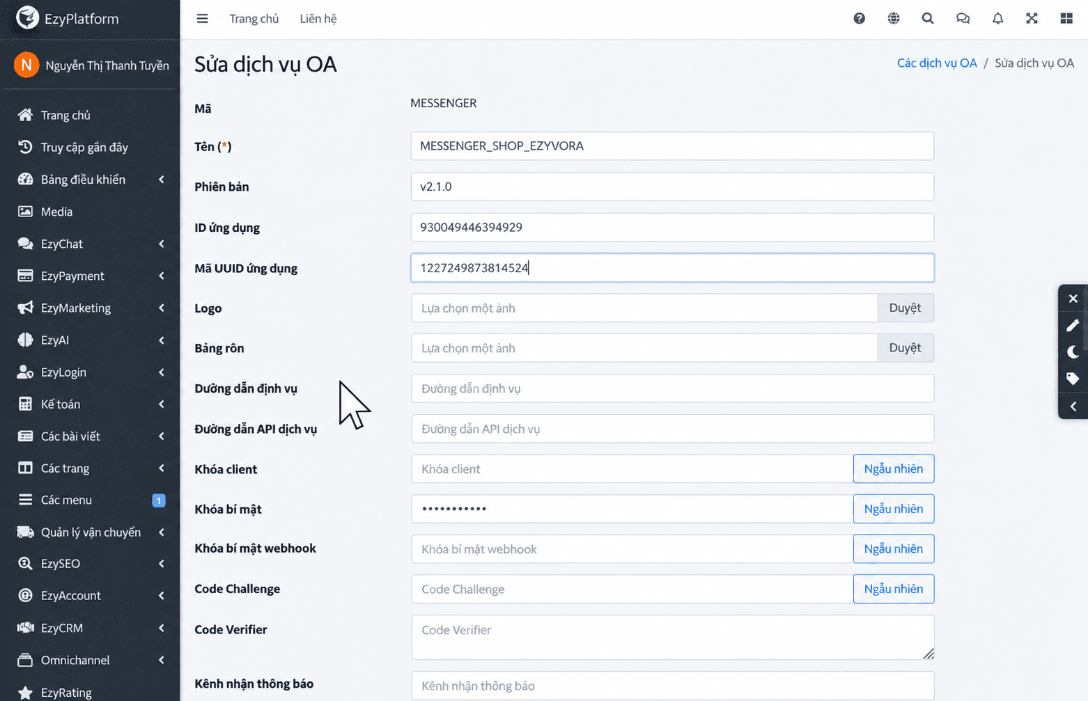Click the ID ứng dụng input field

click(672, 227)
